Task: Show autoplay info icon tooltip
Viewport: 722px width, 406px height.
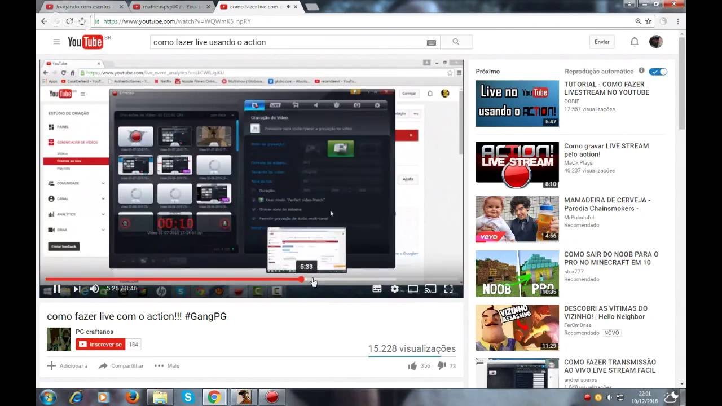Action: pyautogui.click(x=641, y=71)
